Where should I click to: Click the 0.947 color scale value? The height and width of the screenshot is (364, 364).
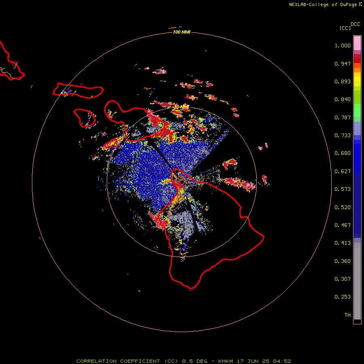coord(343,63)
